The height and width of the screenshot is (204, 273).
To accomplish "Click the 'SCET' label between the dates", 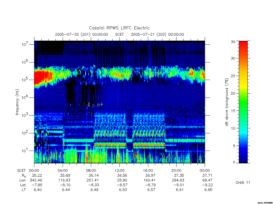I will (x=119, y=34).
